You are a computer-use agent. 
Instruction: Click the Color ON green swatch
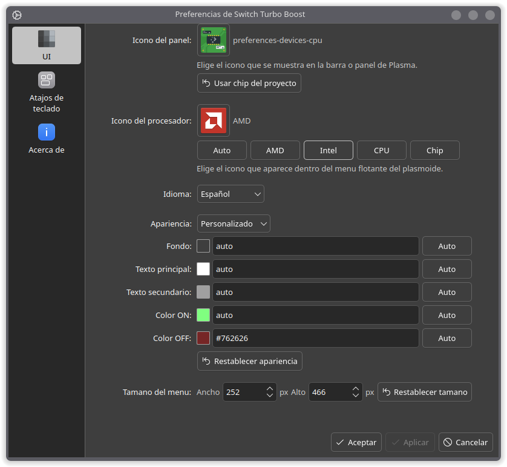203,315
